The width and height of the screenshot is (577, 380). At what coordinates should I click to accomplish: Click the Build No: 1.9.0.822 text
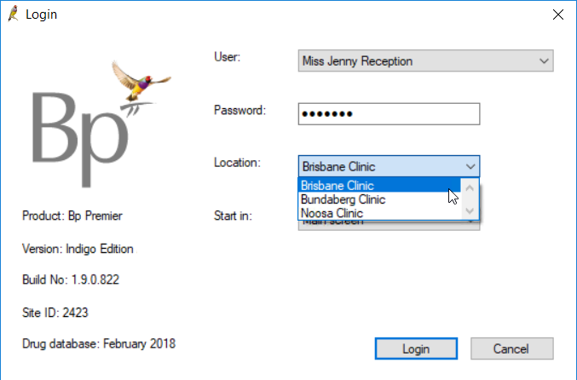click(71, 279)
